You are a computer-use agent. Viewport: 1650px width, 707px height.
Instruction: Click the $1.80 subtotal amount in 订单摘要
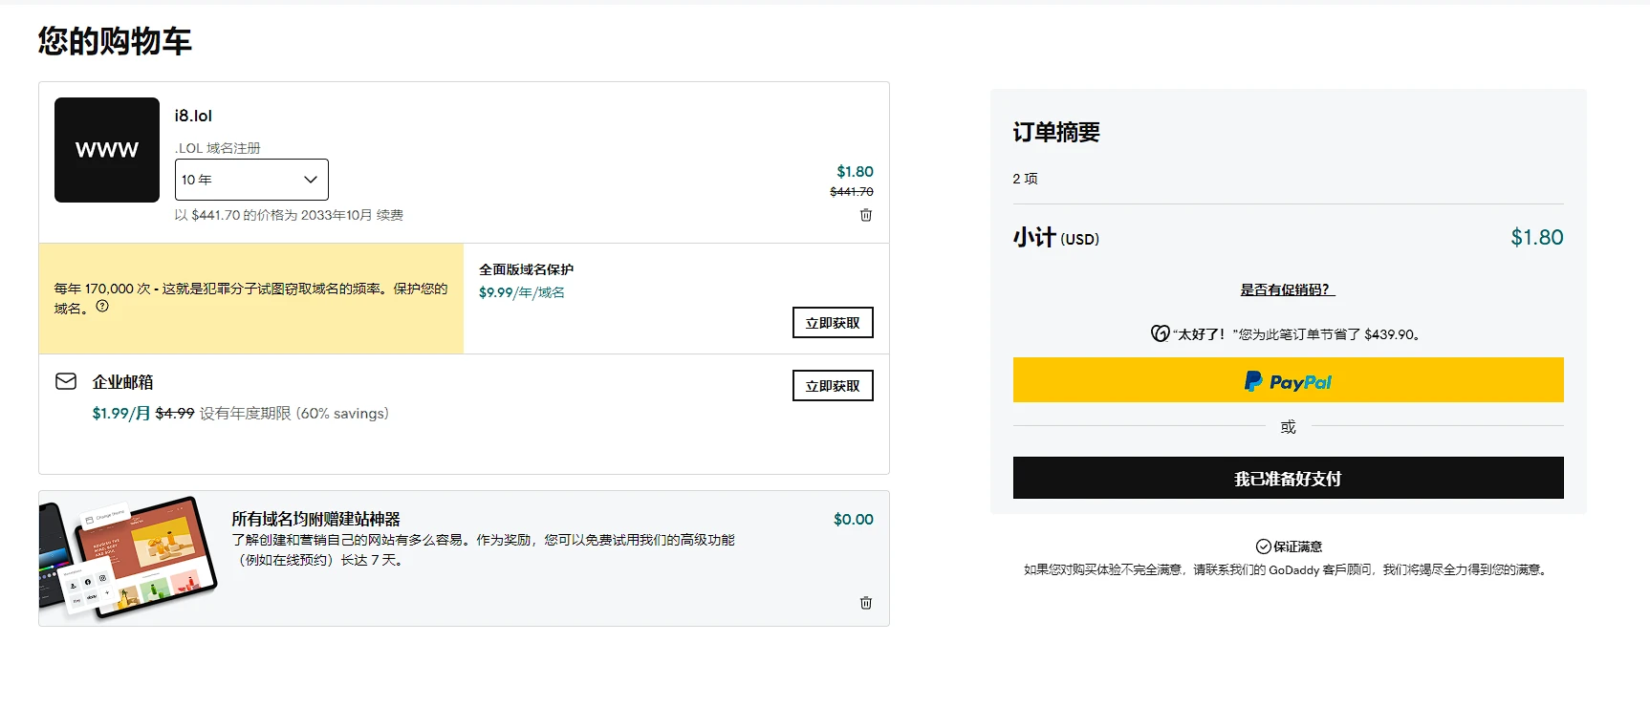(x=1536, y=238)
